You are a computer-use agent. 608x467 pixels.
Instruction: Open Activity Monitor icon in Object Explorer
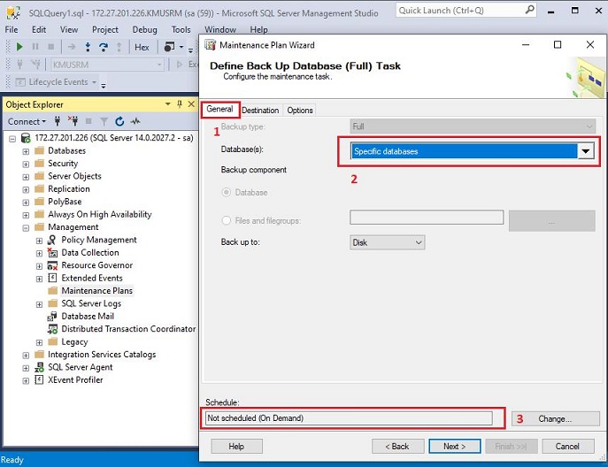click(x=135, y=121)
